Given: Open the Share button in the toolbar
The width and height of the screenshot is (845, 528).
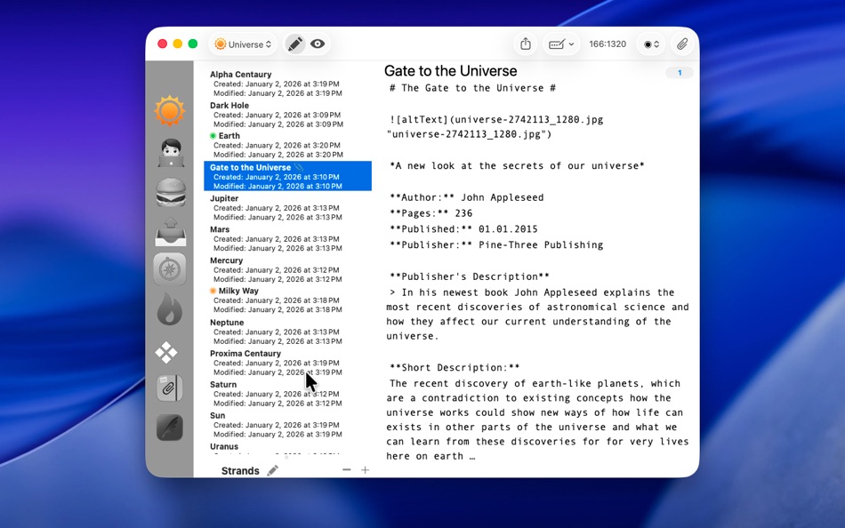Looking at the screenshot, I should point(525,44).
